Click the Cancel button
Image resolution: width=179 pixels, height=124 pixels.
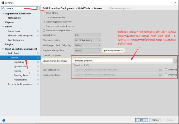tap(156, 120)
